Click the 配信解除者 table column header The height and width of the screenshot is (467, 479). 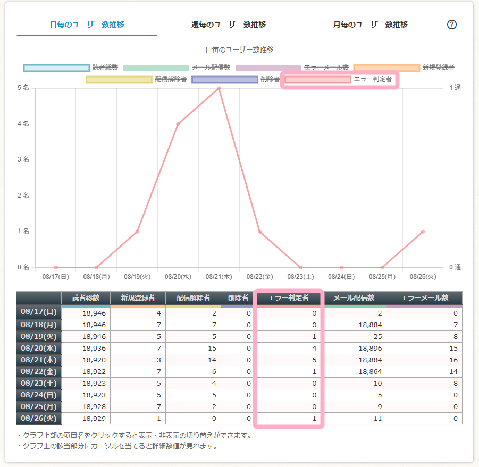pos(193,298)
